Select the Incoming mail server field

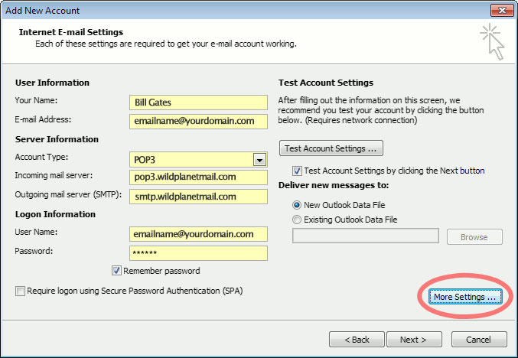(198, 177)
